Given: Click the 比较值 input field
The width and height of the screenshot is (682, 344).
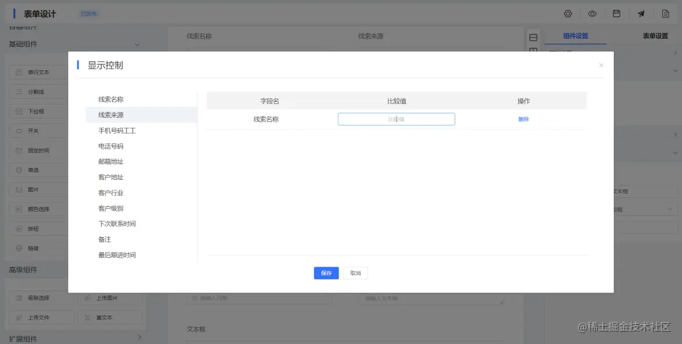Looking at the screenshot, I should click(396, 119).
